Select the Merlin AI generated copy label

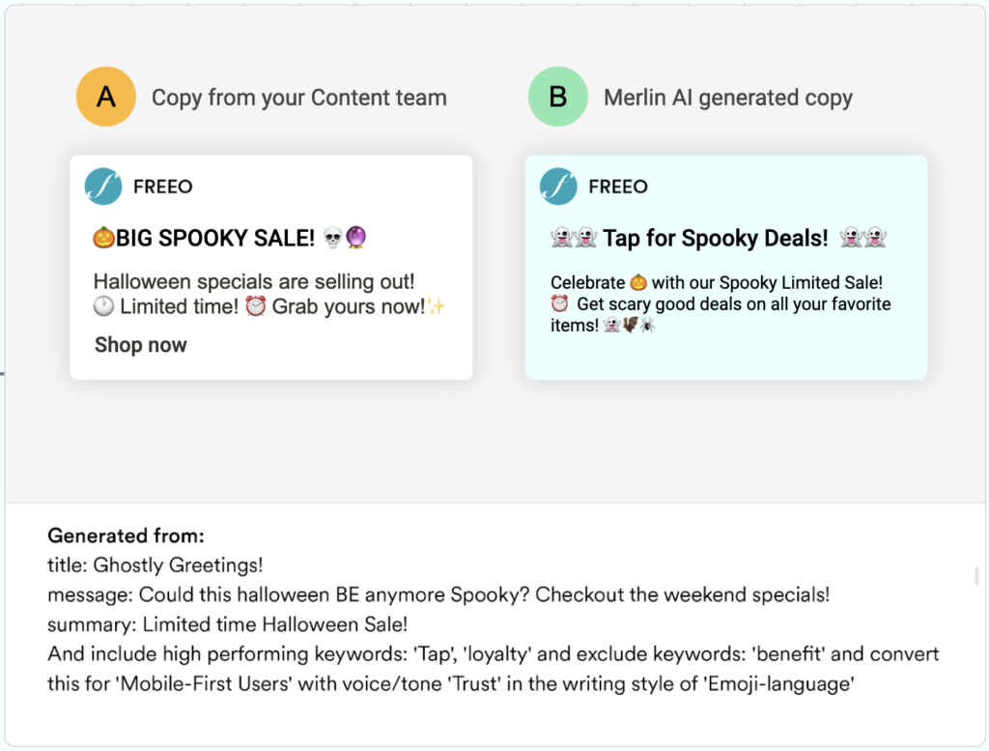(728, 98)
